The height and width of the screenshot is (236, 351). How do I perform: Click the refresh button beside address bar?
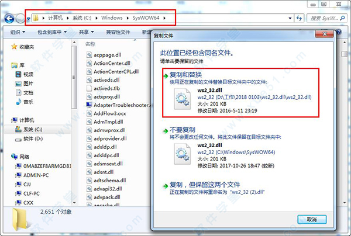[x=299, y=18]
